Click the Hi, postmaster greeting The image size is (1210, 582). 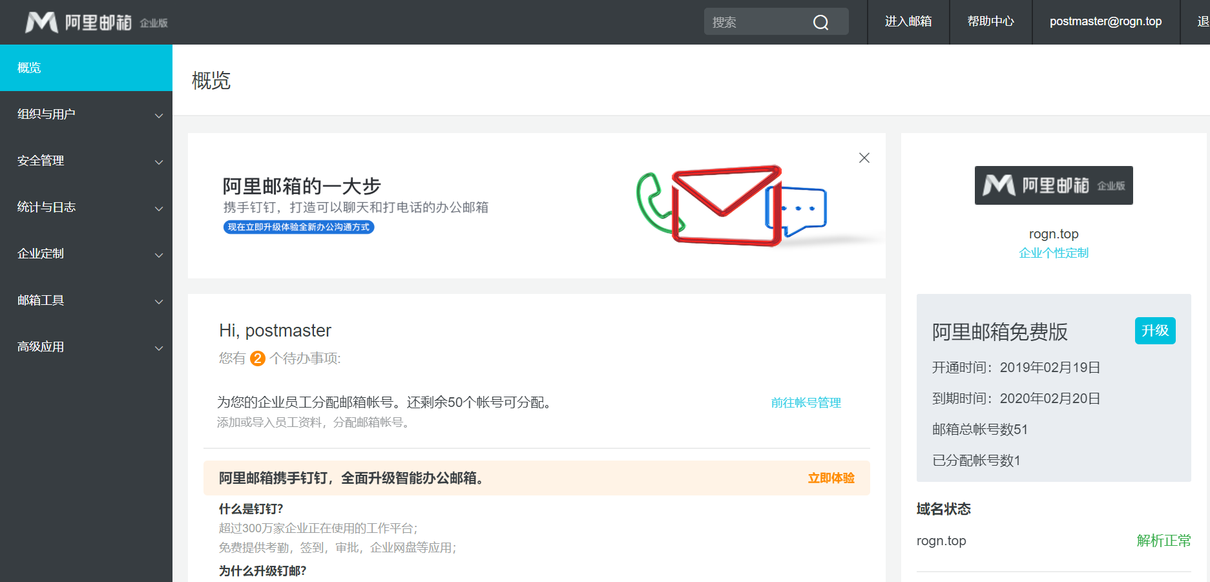point(275,331)
